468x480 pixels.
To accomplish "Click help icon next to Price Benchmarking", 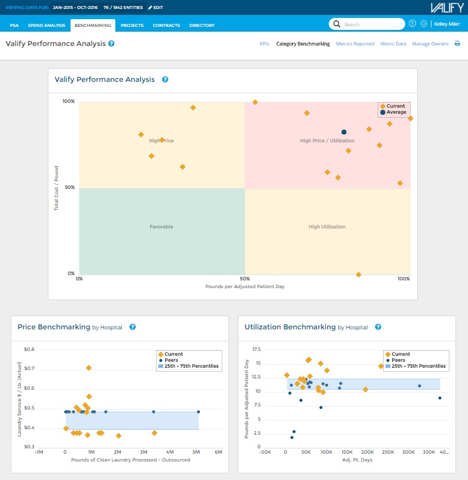I will tap(133, 327).
